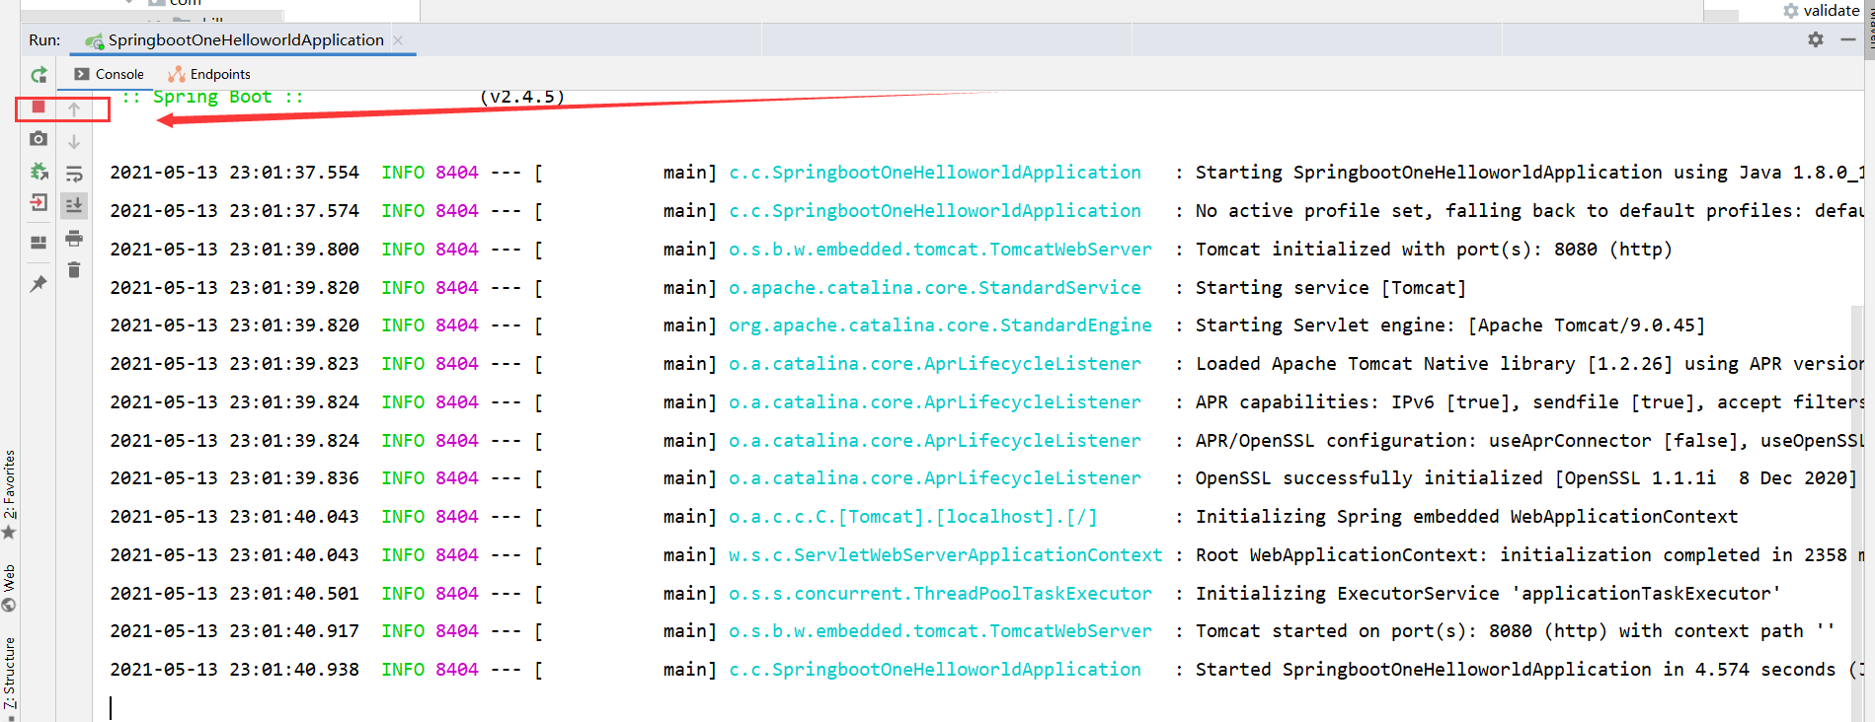
Task: Click org.apache.catalina.core.StandardEngine logger name
Action: pyautogui.click(x=940, y=325)
